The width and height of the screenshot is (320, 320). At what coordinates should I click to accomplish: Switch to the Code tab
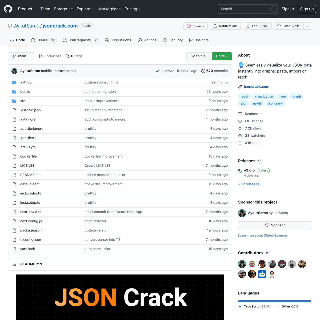tap(18, 40)
